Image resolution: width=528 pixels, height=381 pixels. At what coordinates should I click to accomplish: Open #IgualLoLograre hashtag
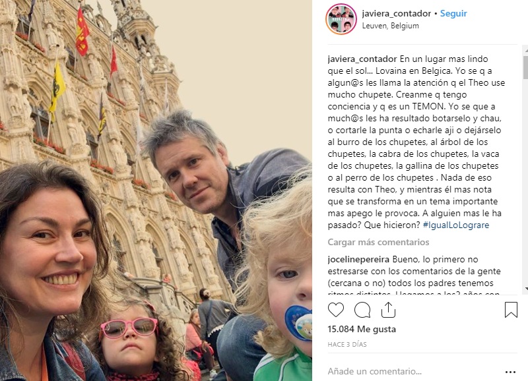(456, 225)
